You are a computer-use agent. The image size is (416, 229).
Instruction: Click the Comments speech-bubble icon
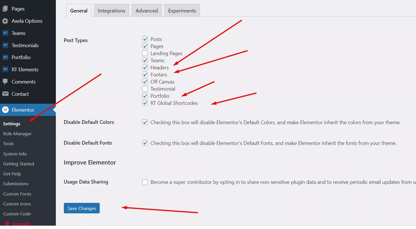point(6,82)
